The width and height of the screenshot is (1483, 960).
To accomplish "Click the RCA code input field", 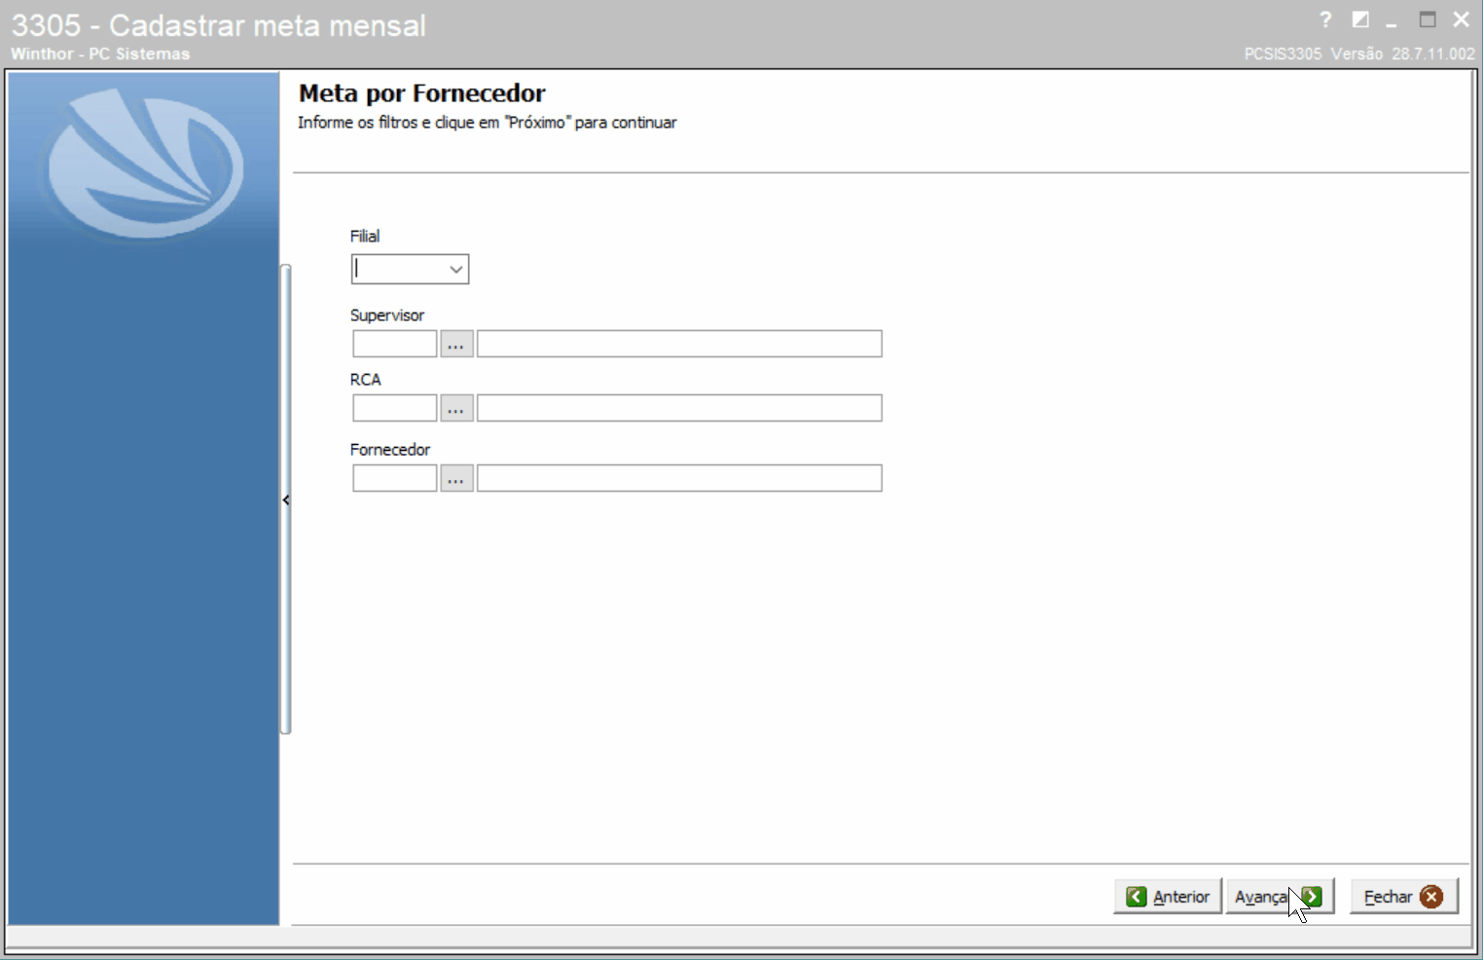I will coord(394,408).
